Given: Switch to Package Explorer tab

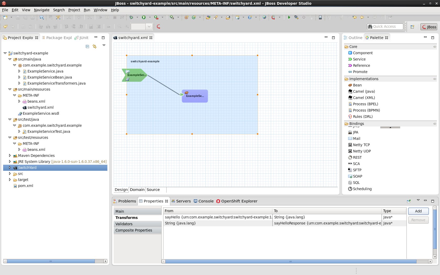Looking at the screenshot, I should [57, 38].
